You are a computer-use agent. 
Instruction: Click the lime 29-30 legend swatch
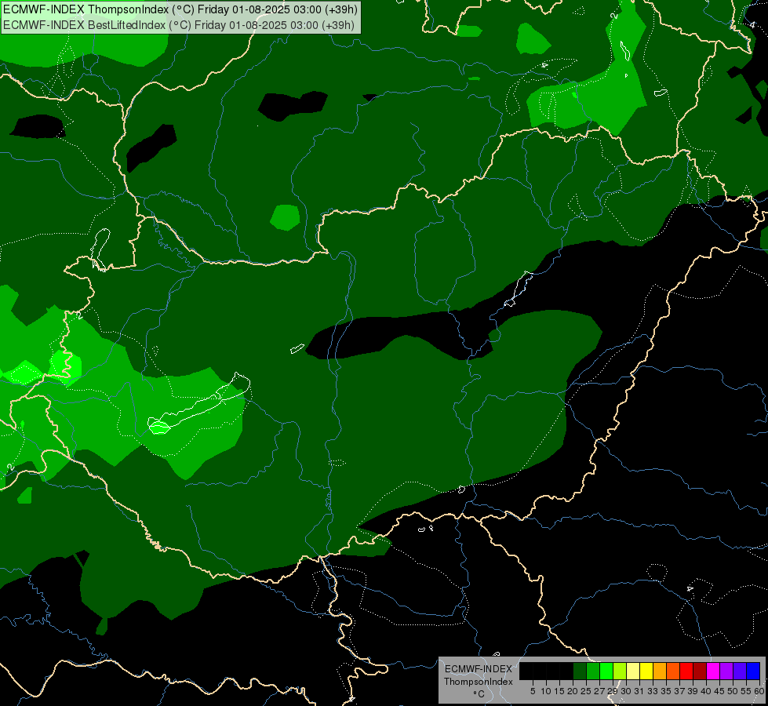point(620,671)
